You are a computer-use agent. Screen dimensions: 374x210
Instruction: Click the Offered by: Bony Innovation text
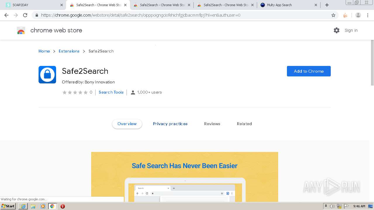click(x=88, y=82)
